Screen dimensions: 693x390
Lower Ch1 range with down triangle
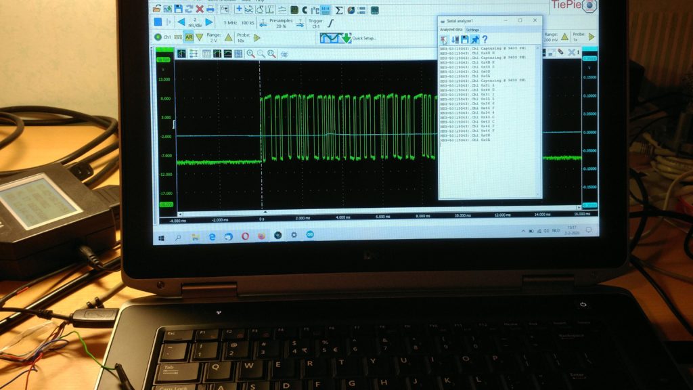click(x=200, y=37)
